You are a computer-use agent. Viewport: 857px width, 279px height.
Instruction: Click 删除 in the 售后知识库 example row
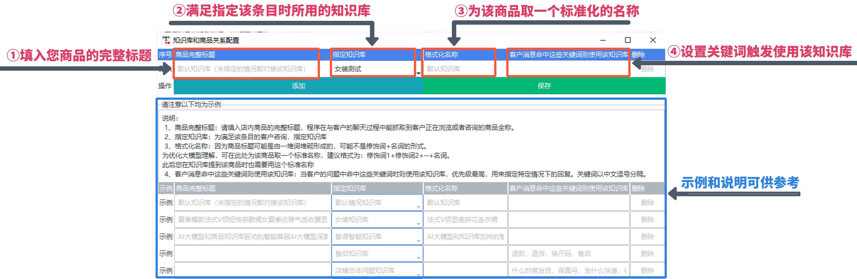647,254
